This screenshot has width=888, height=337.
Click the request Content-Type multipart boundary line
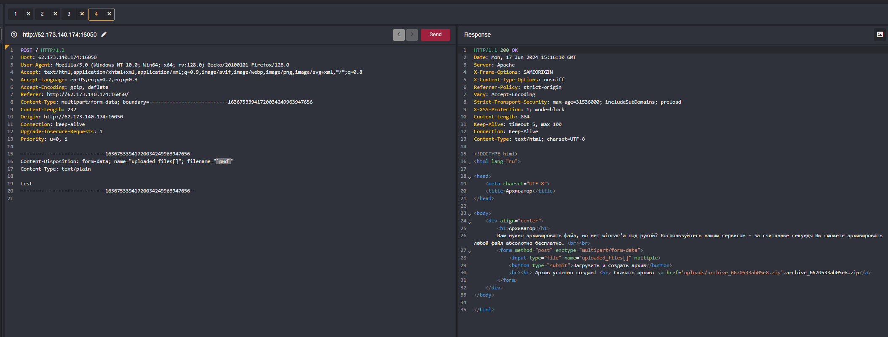(166, 102)
